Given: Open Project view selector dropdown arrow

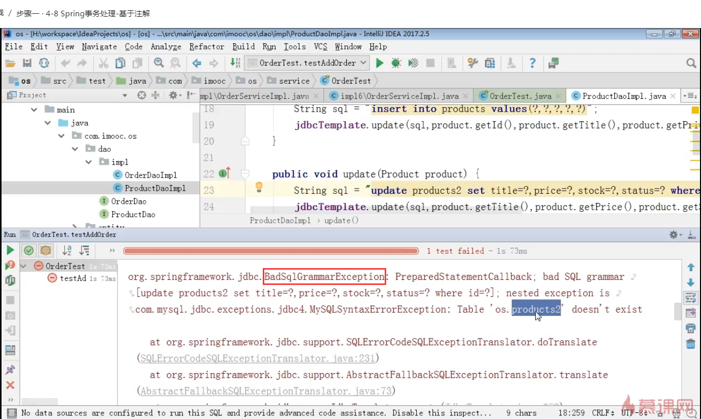Looking at the screenshot, I should (125, 95).
